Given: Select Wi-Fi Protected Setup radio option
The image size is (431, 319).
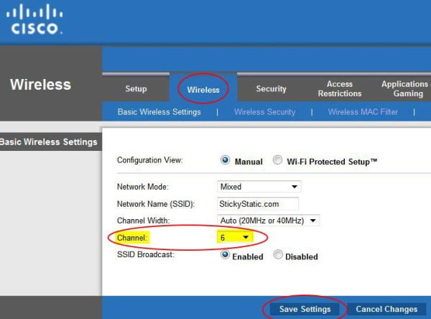Looking at the screenshot, I should click(277, 159).
